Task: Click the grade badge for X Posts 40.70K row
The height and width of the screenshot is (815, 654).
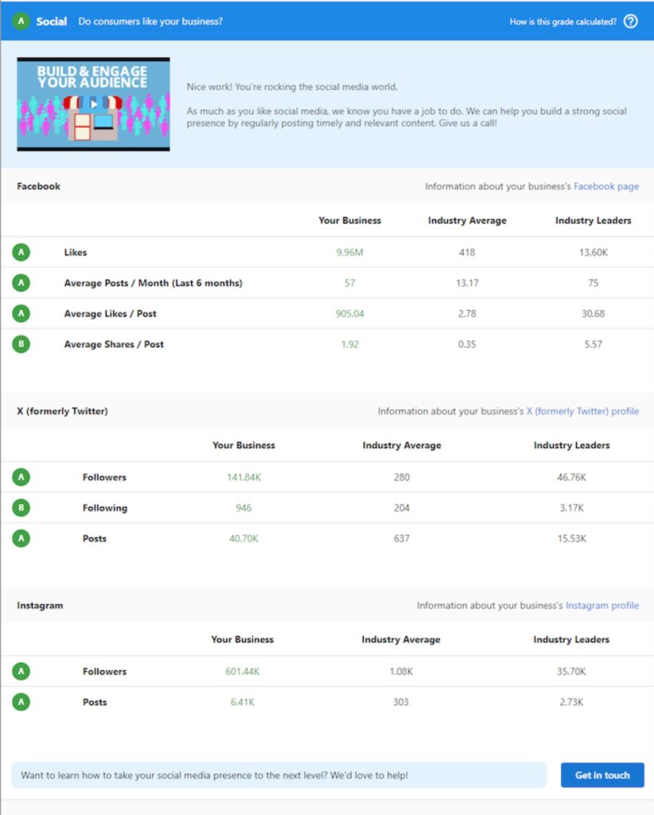Action: pyautogui.click(x=21, y=539)
